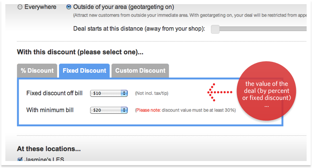Click the blue arrows on the $20 selector
Screen dimensions: 312x168
pyautogui.click(x=124, y=110)
